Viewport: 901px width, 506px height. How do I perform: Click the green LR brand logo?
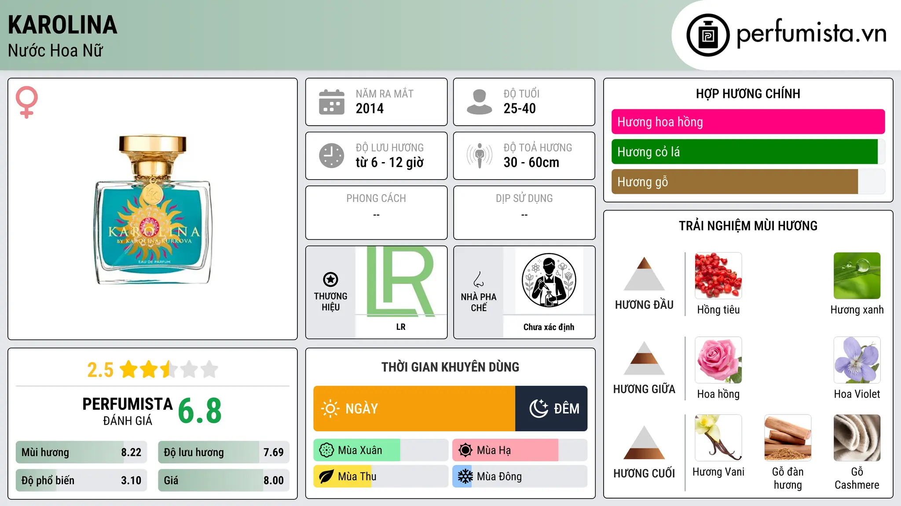point(401,281)
